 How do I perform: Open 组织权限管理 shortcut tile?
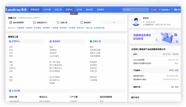[x=19, y=23]
